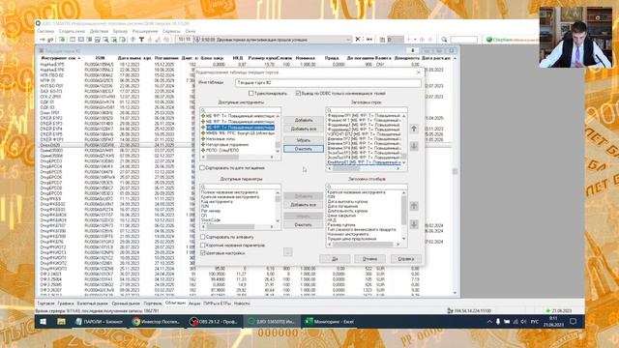Viewport: 619px width, 348px height.
Task: Disable Цветовые настройки checkbox
Action: click(202, 253)
